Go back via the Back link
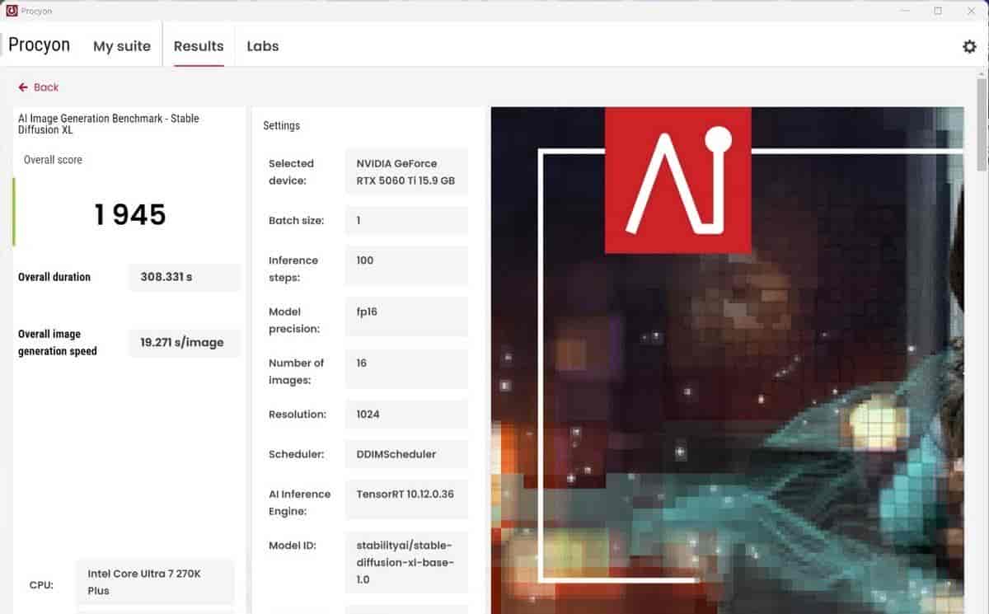Viewport: 989px width, 614px height. (39, 87)
